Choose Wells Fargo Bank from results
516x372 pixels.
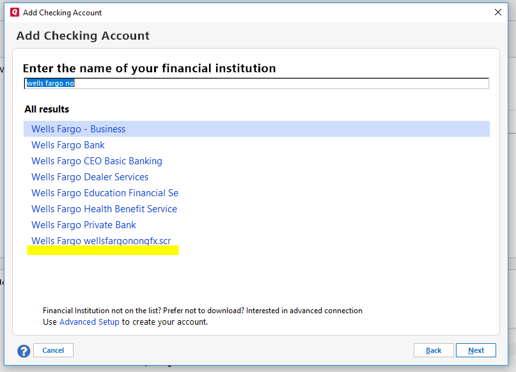(x=68, y=145)
